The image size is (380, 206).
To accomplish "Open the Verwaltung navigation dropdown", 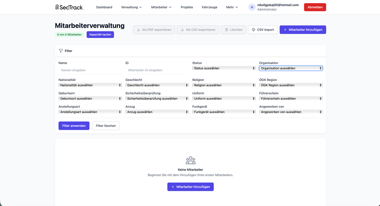I will 131,7.
